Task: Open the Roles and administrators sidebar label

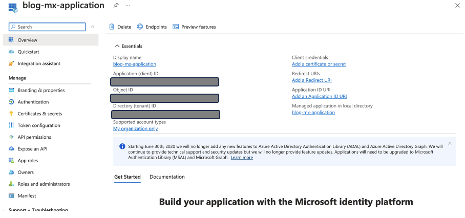Action: click(44, 184)
